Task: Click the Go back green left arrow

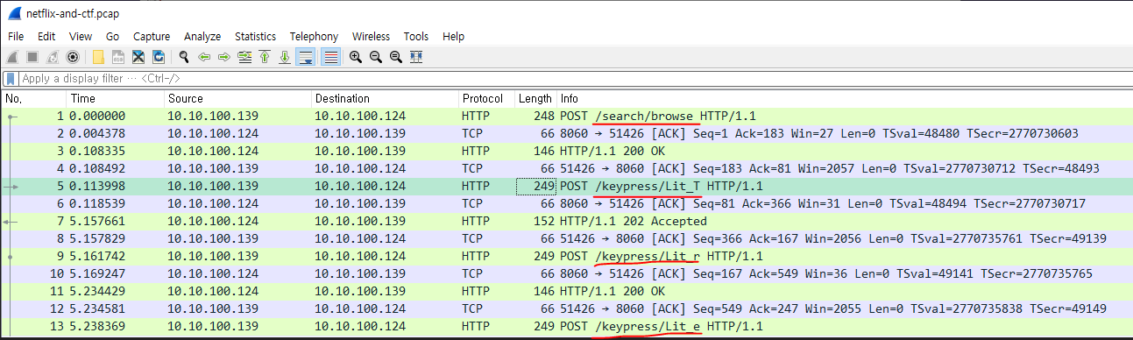Action: (x=204, y=57)
